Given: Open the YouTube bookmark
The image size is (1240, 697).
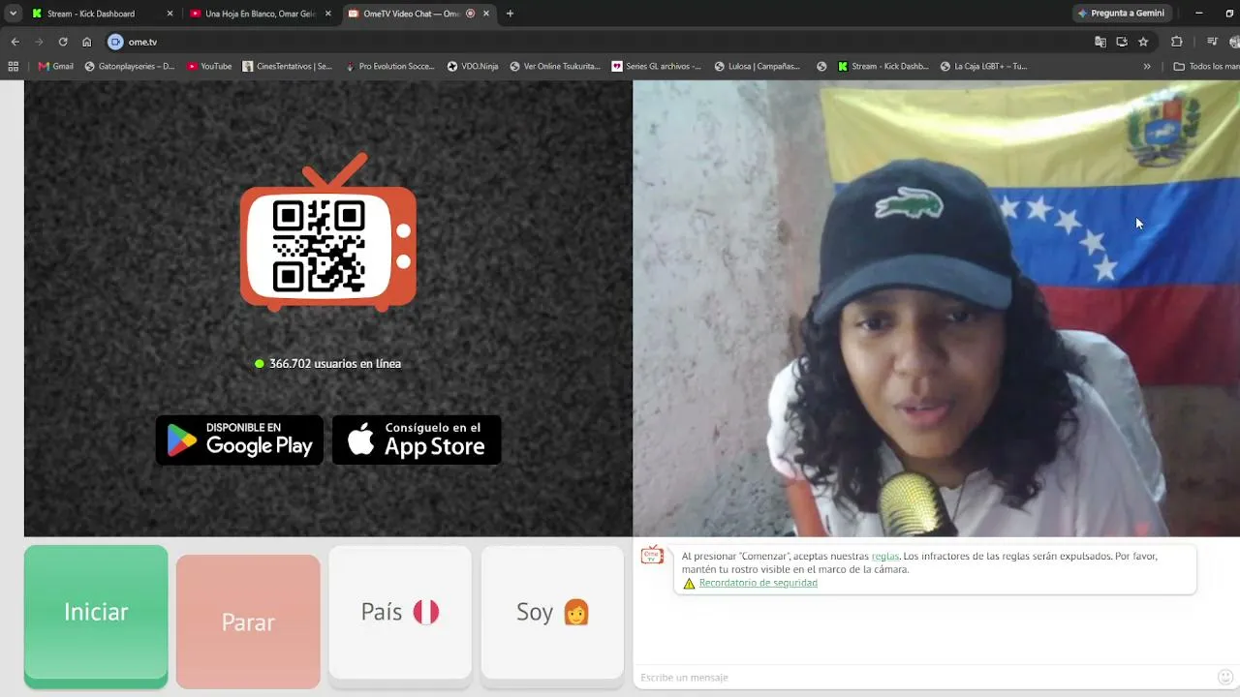Looking at the screenshot, I should (x=209, y=67).
